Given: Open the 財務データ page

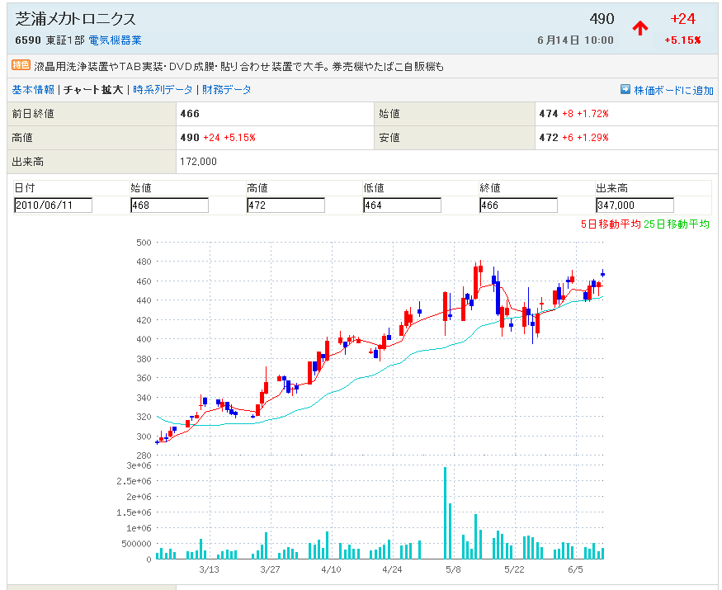Looking at the screenshot, I should pyautogui.click(x=227, y=90).
